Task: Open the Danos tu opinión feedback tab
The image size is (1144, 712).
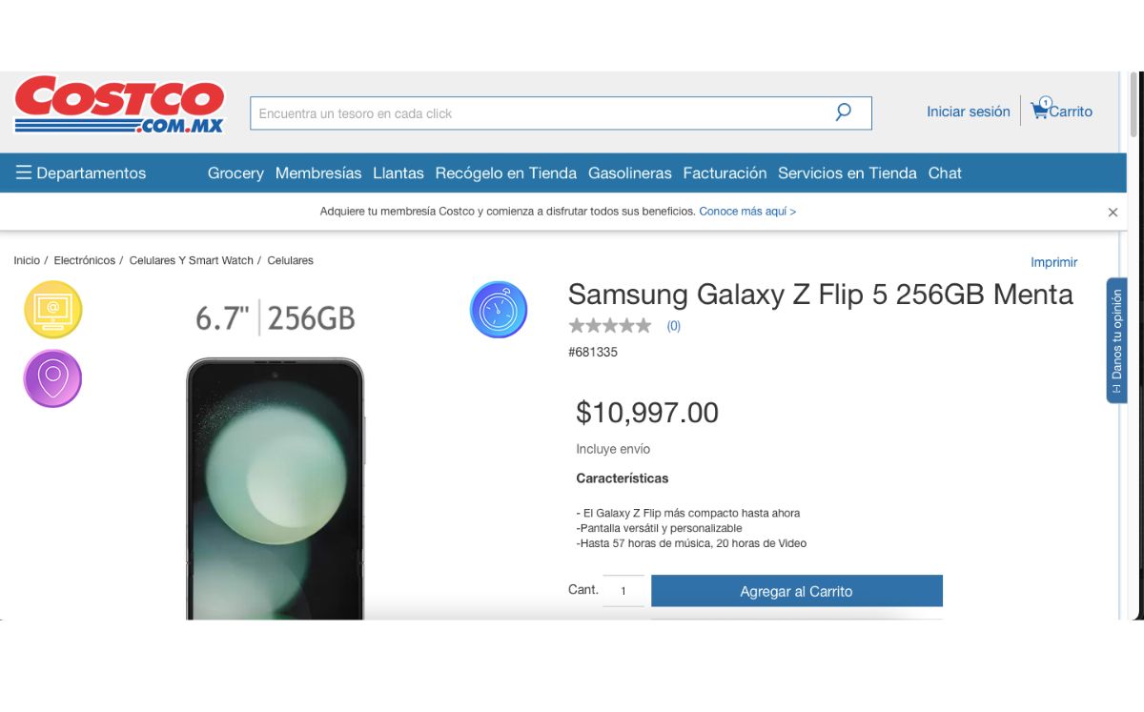Action: 1116,340
